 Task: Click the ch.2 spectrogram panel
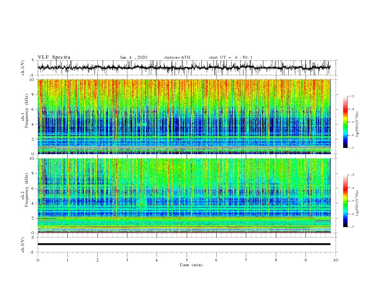point(184,196)
